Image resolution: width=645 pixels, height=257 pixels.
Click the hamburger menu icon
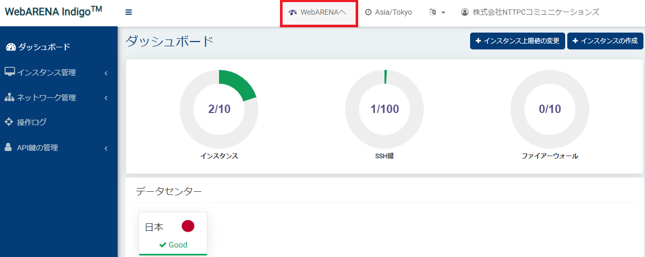[129, 13]
